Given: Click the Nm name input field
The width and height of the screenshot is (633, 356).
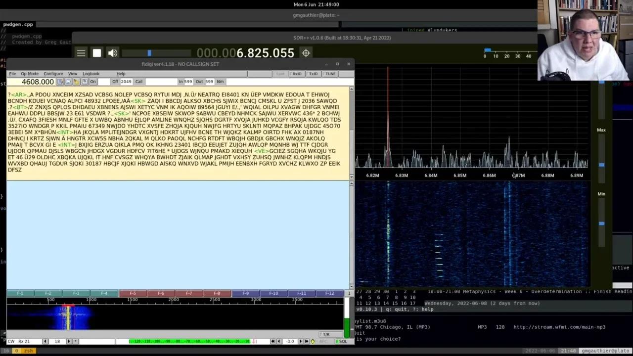Looking at the screenshot, I should coord(289,82).
